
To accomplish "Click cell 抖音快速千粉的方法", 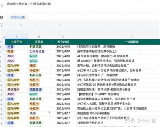I will pos(90,123).
